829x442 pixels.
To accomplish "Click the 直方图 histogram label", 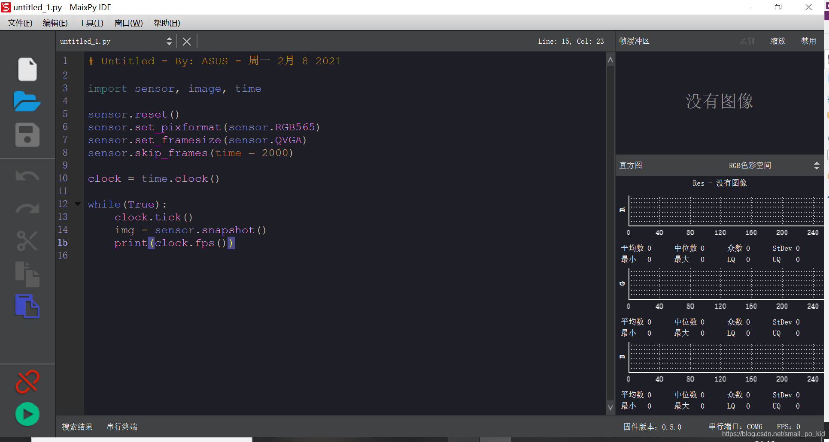I will [x=630, y=165].
